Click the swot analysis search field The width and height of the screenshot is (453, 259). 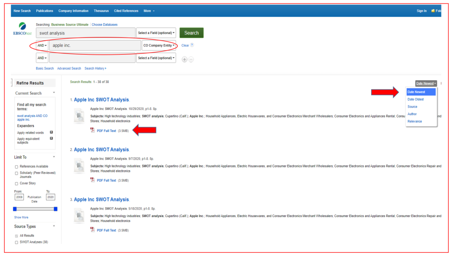point(85,33)
